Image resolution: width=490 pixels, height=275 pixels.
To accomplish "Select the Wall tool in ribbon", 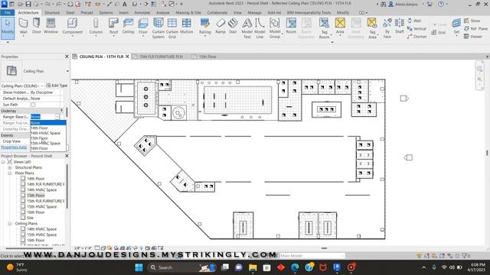I will (x=23, y=26).
